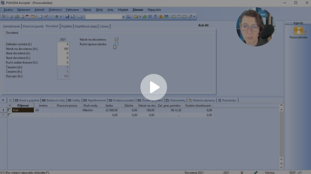Click the new blank record toolbar icon
The image size is (311, 174).
pos(40,17)
